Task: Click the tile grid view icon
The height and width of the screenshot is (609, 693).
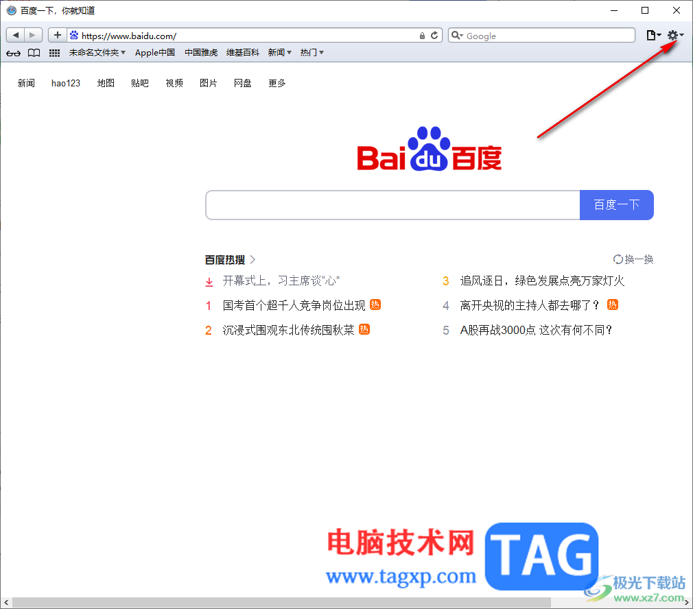Action: pos(54,52)
